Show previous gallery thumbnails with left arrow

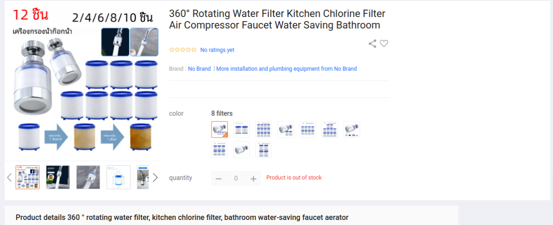(x=9, y=178)
